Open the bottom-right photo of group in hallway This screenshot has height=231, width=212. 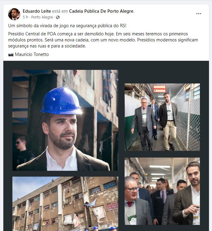pos(162,191)
